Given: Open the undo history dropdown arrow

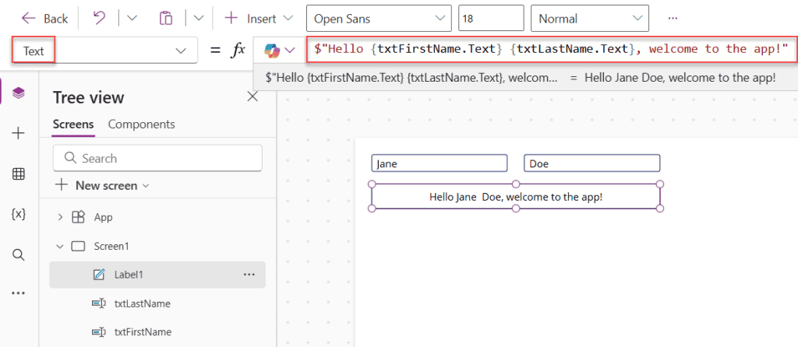Looking at the screenshot, I should pyautogui.click(x=132, y=19).
